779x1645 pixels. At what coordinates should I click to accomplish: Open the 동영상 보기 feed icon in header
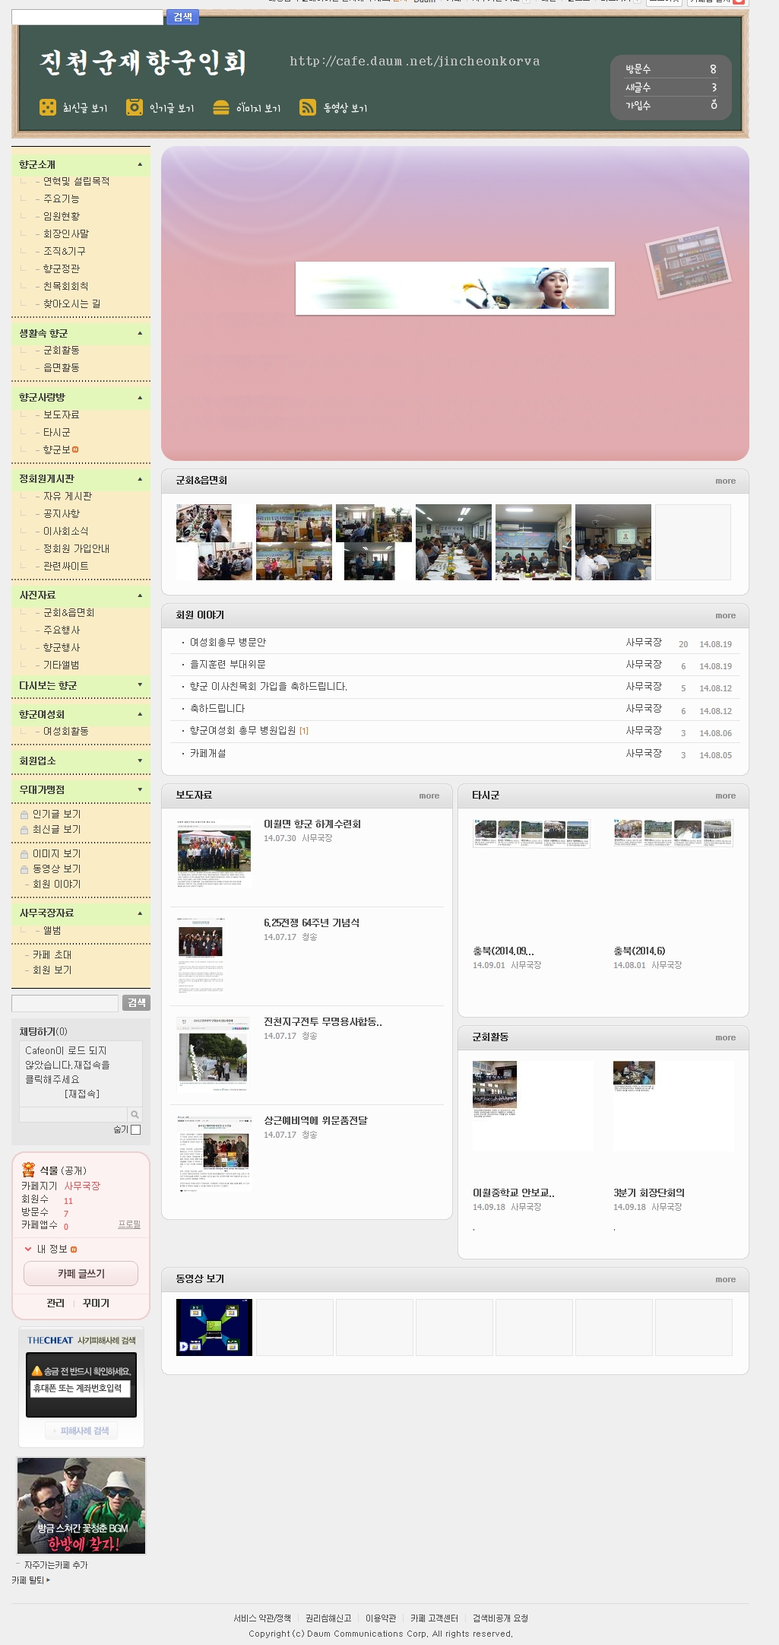(x=308, y=107)
